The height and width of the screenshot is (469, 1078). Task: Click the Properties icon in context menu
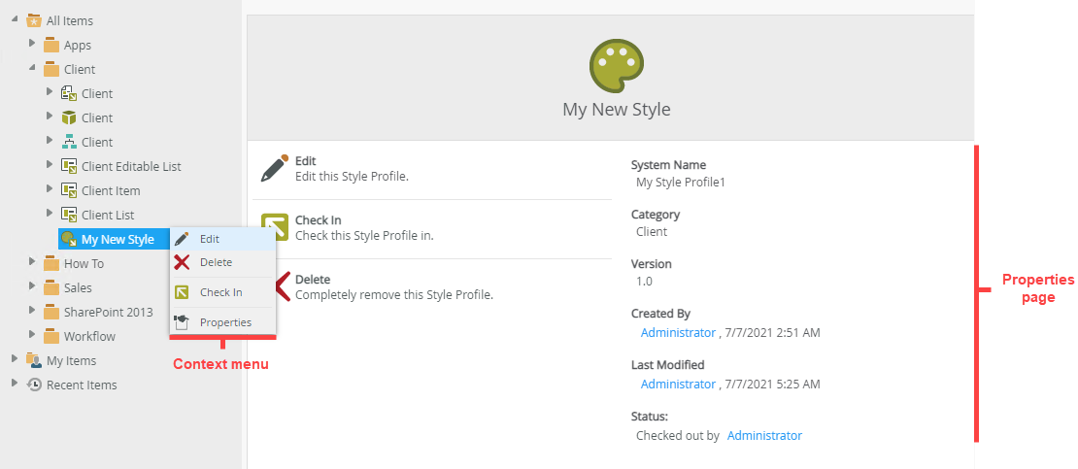pos(182,322)
